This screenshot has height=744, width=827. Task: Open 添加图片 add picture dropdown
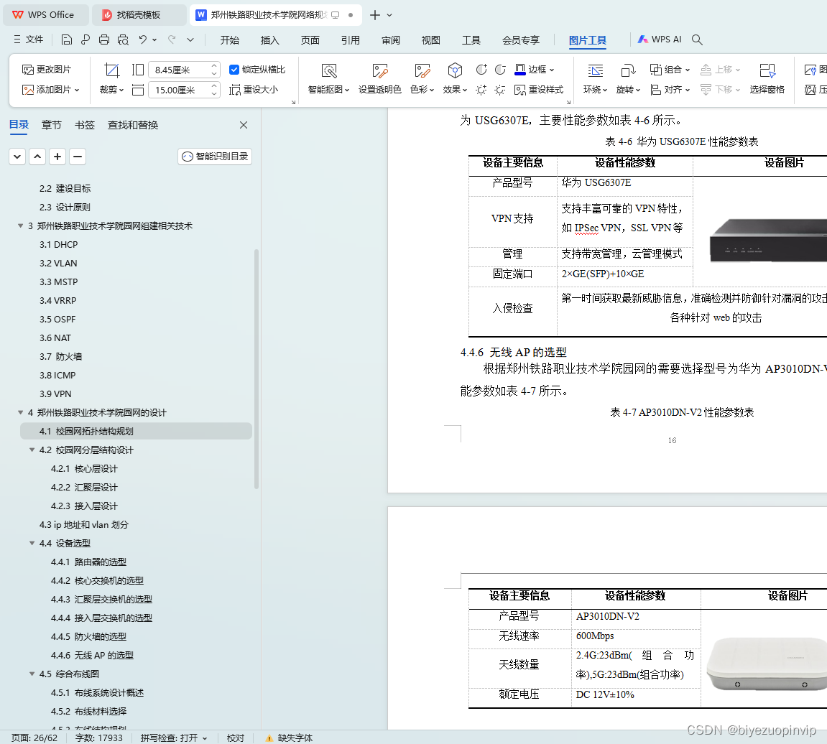pyautogui.click(x=50, y=90)
